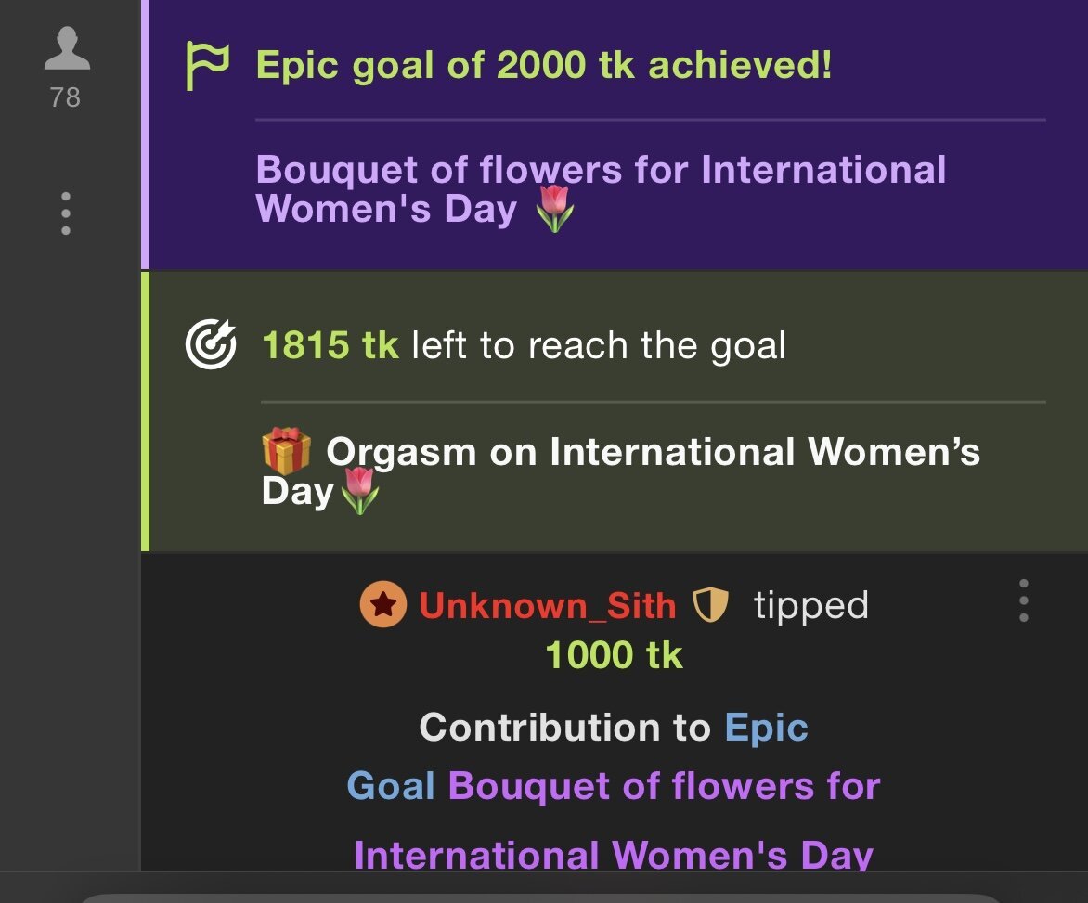Click 'Epic goal of 2000 tk achieved!' text
This screenshot has width=1088, height=903.
[x=543, y=66]
